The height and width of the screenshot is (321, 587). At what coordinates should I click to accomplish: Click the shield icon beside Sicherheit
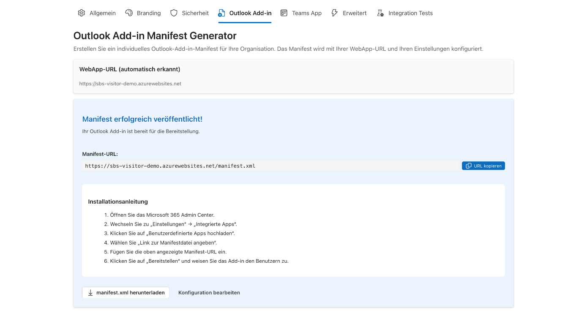pos(174,13)
